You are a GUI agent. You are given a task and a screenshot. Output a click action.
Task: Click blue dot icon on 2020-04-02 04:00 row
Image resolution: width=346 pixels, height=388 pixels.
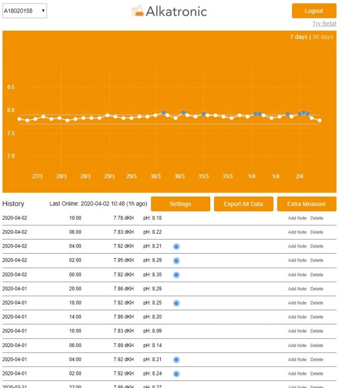tap(177, 247)
